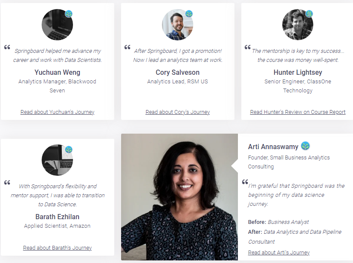Select Hunter Lightsey's profile photo

297,25
